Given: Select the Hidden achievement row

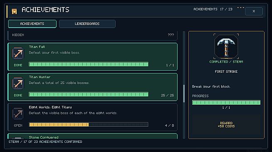Looking at the screenshot, I should click(93, 35).
